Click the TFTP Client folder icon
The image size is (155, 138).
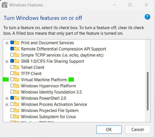coord(17,74)
